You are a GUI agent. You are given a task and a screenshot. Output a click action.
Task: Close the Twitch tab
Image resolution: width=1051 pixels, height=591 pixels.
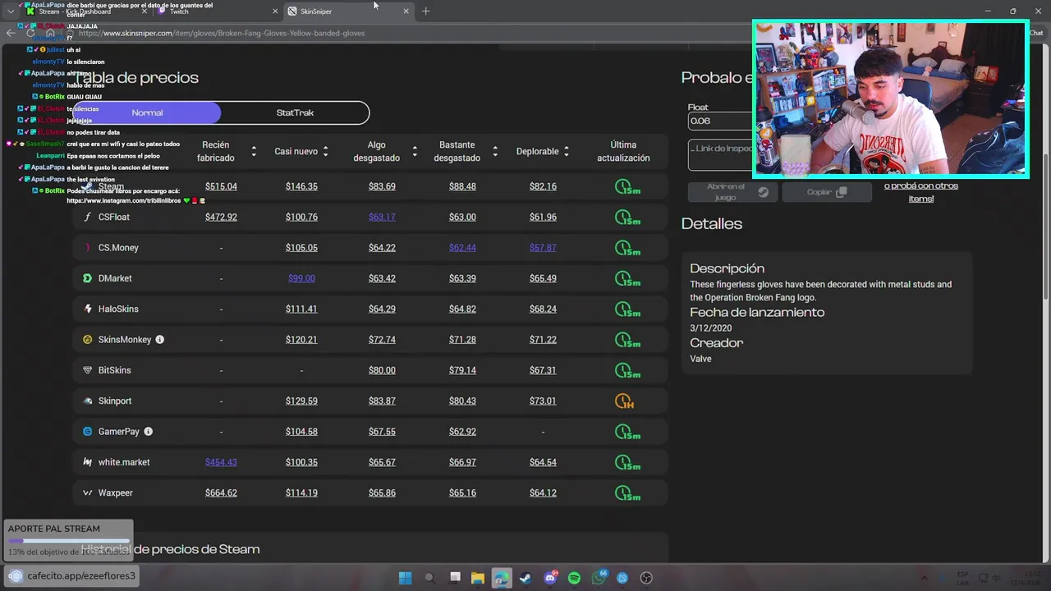275,11
